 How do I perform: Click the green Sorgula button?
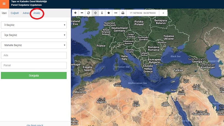[34, 75]
